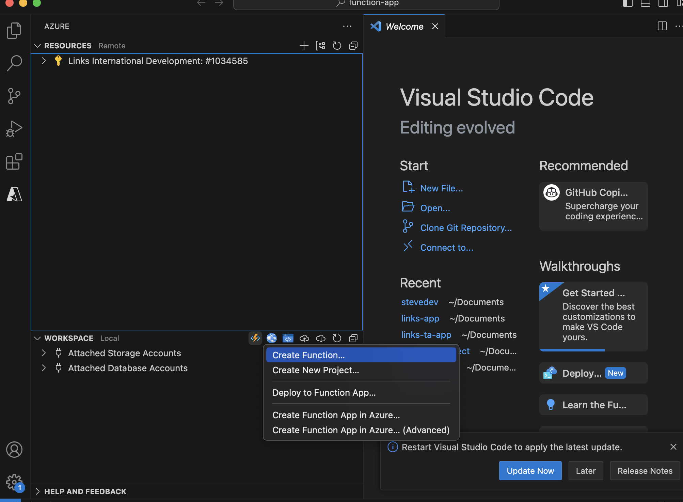Go forward with the navigation arrow
The image size is (683, 502).
coord(219,3)
